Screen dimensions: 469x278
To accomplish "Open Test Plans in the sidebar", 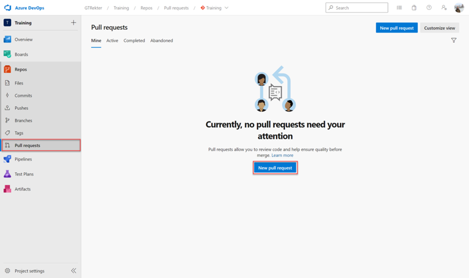I will point(24,174).
